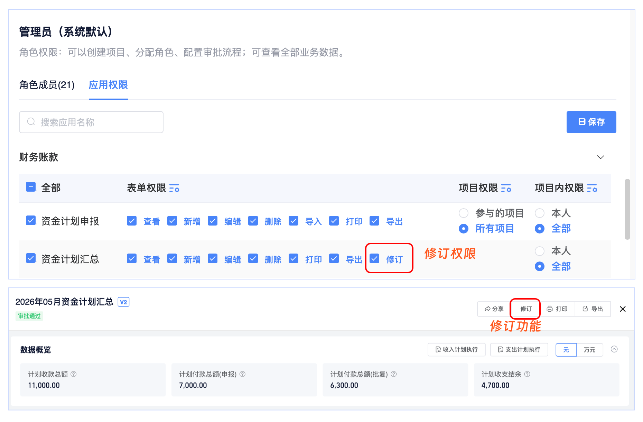Toggle 查看 permission for 资金计划申报
The width and height of the screenshot is (643, 422).
132,221
